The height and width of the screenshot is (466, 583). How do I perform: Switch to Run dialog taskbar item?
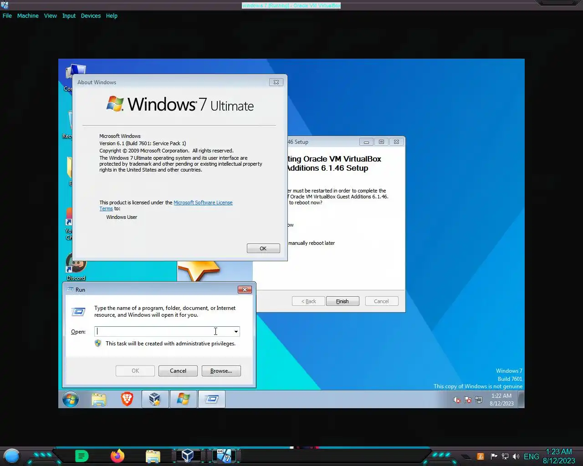click(x=212, y=400)
